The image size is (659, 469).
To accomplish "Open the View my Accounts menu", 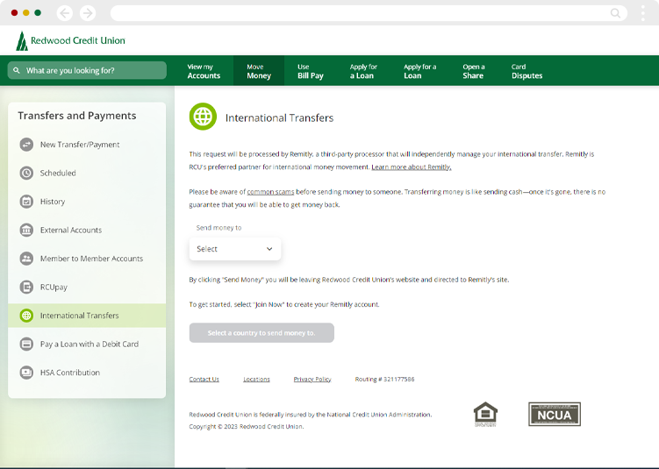I will click(204, 71).
